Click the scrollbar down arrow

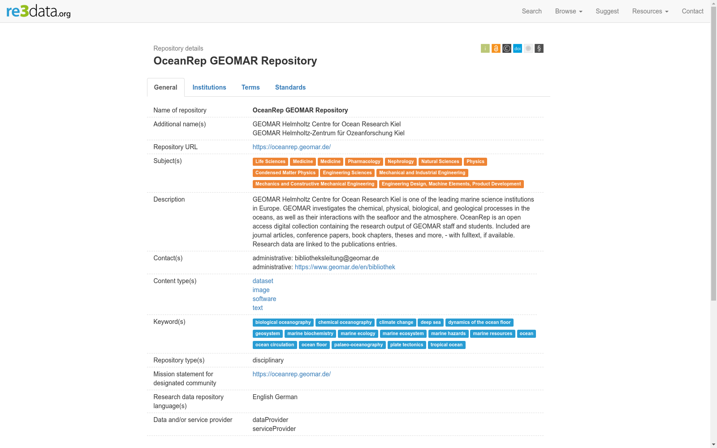713,444
